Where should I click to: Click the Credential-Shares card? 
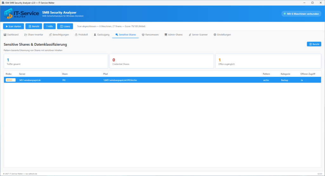[x=162, y=61]
